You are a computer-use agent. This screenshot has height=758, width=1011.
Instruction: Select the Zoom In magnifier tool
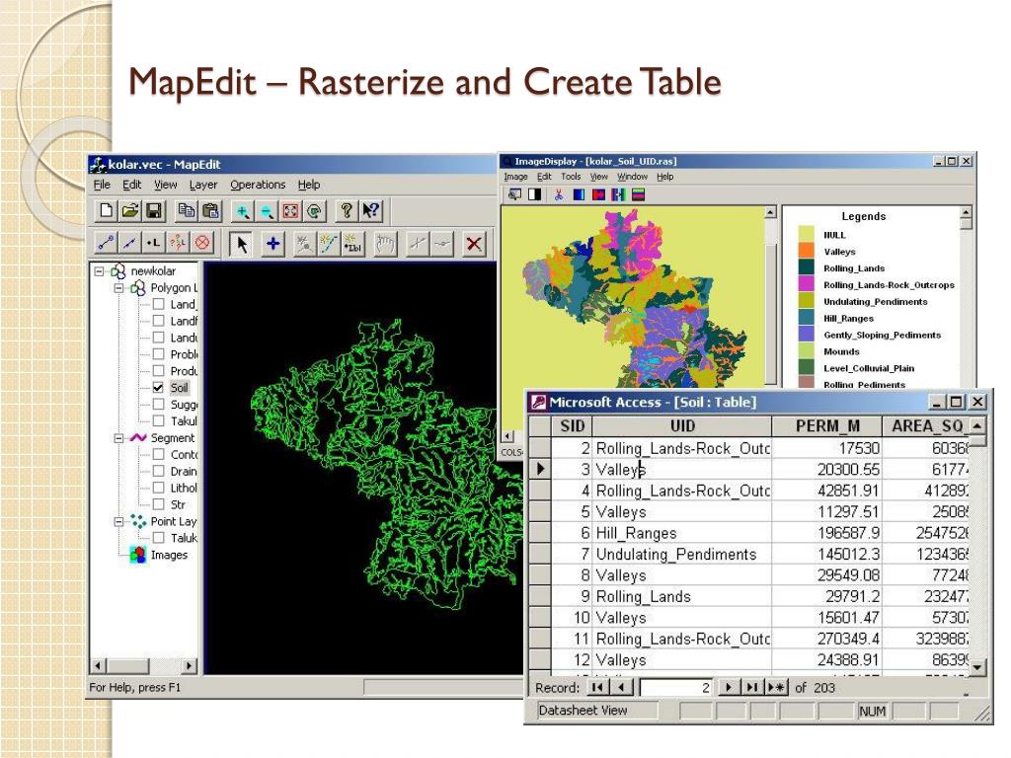[x=243, y=211]
